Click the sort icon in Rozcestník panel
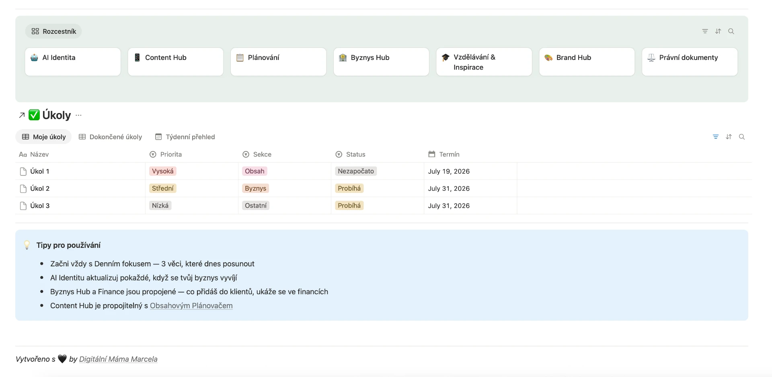This screenshot has height=377, width=772. pos(718,31)
